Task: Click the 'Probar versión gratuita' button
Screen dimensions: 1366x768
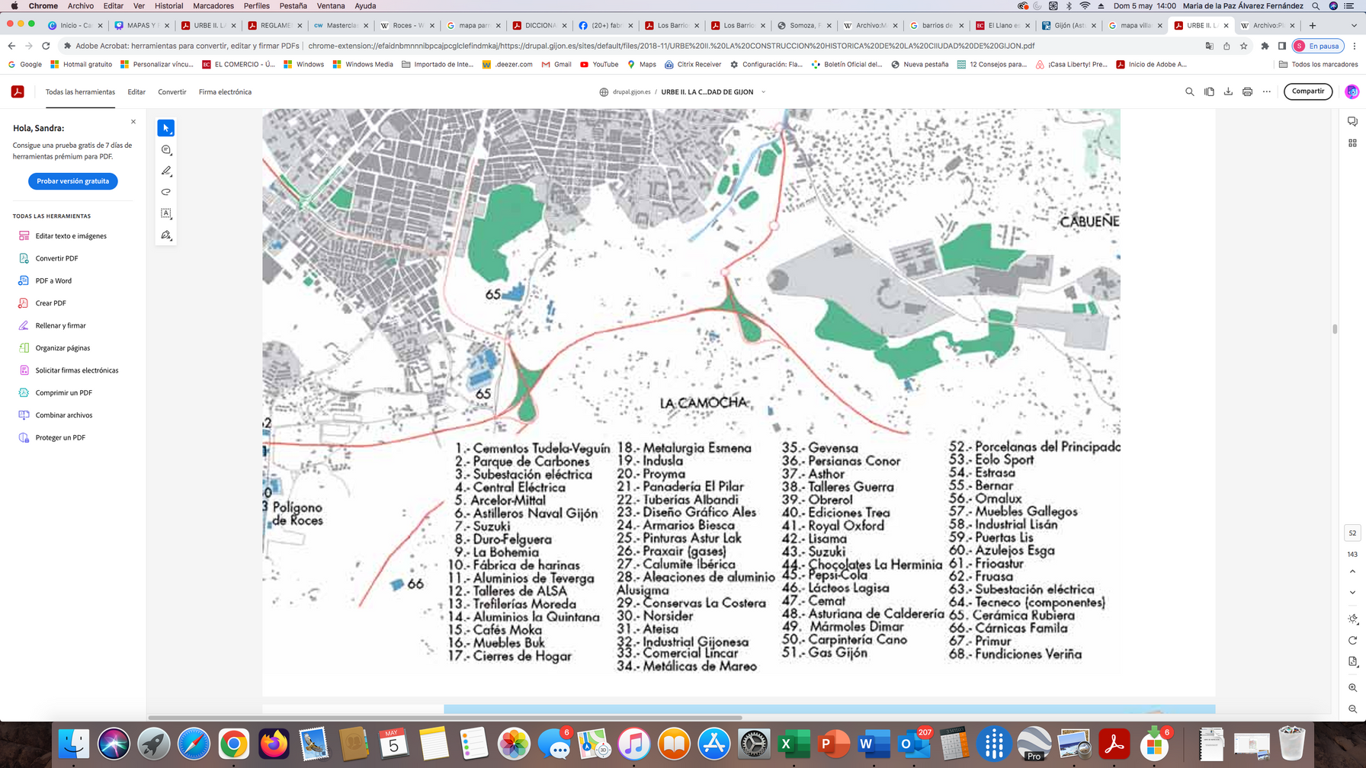Action: point(73,181)
